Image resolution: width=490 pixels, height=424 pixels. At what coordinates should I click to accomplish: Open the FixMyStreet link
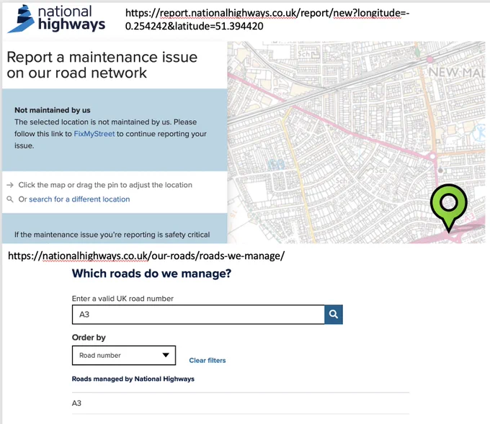(94, 134)
